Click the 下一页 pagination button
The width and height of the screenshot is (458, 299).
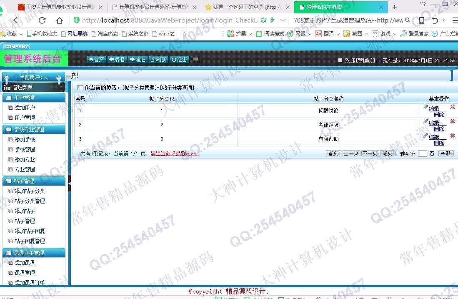click(370, 153)
